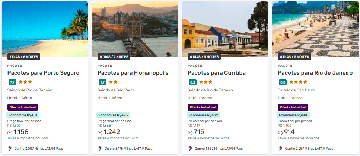Click the 7.9 rating badge for Porto Seguro
Viewport: 360px width, 156px height.
tap(12, 82)
